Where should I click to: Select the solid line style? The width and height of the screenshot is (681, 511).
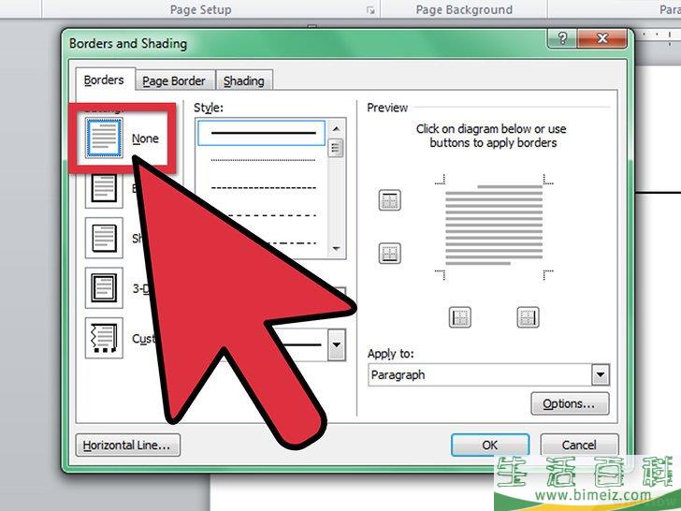262,133
